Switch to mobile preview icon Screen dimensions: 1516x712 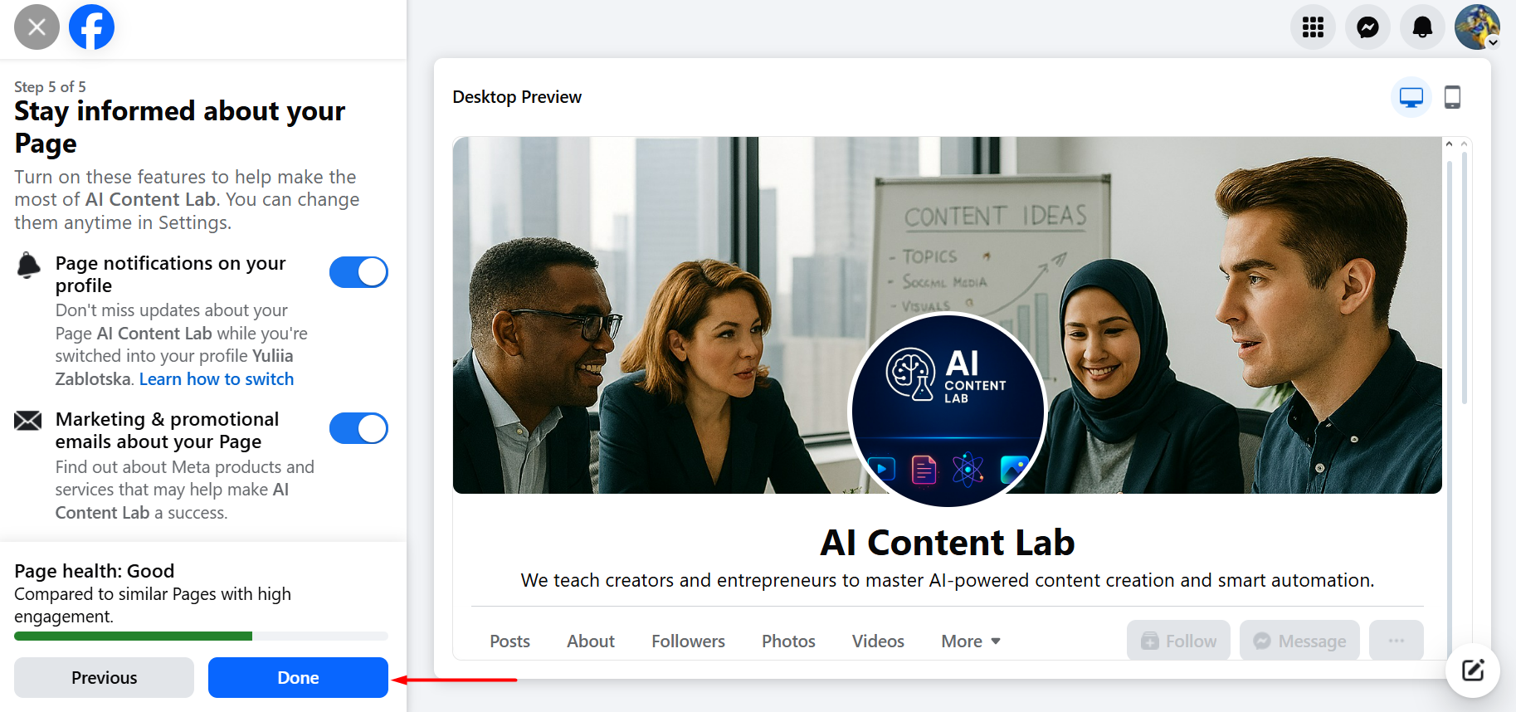click(x=1452, y=98)
